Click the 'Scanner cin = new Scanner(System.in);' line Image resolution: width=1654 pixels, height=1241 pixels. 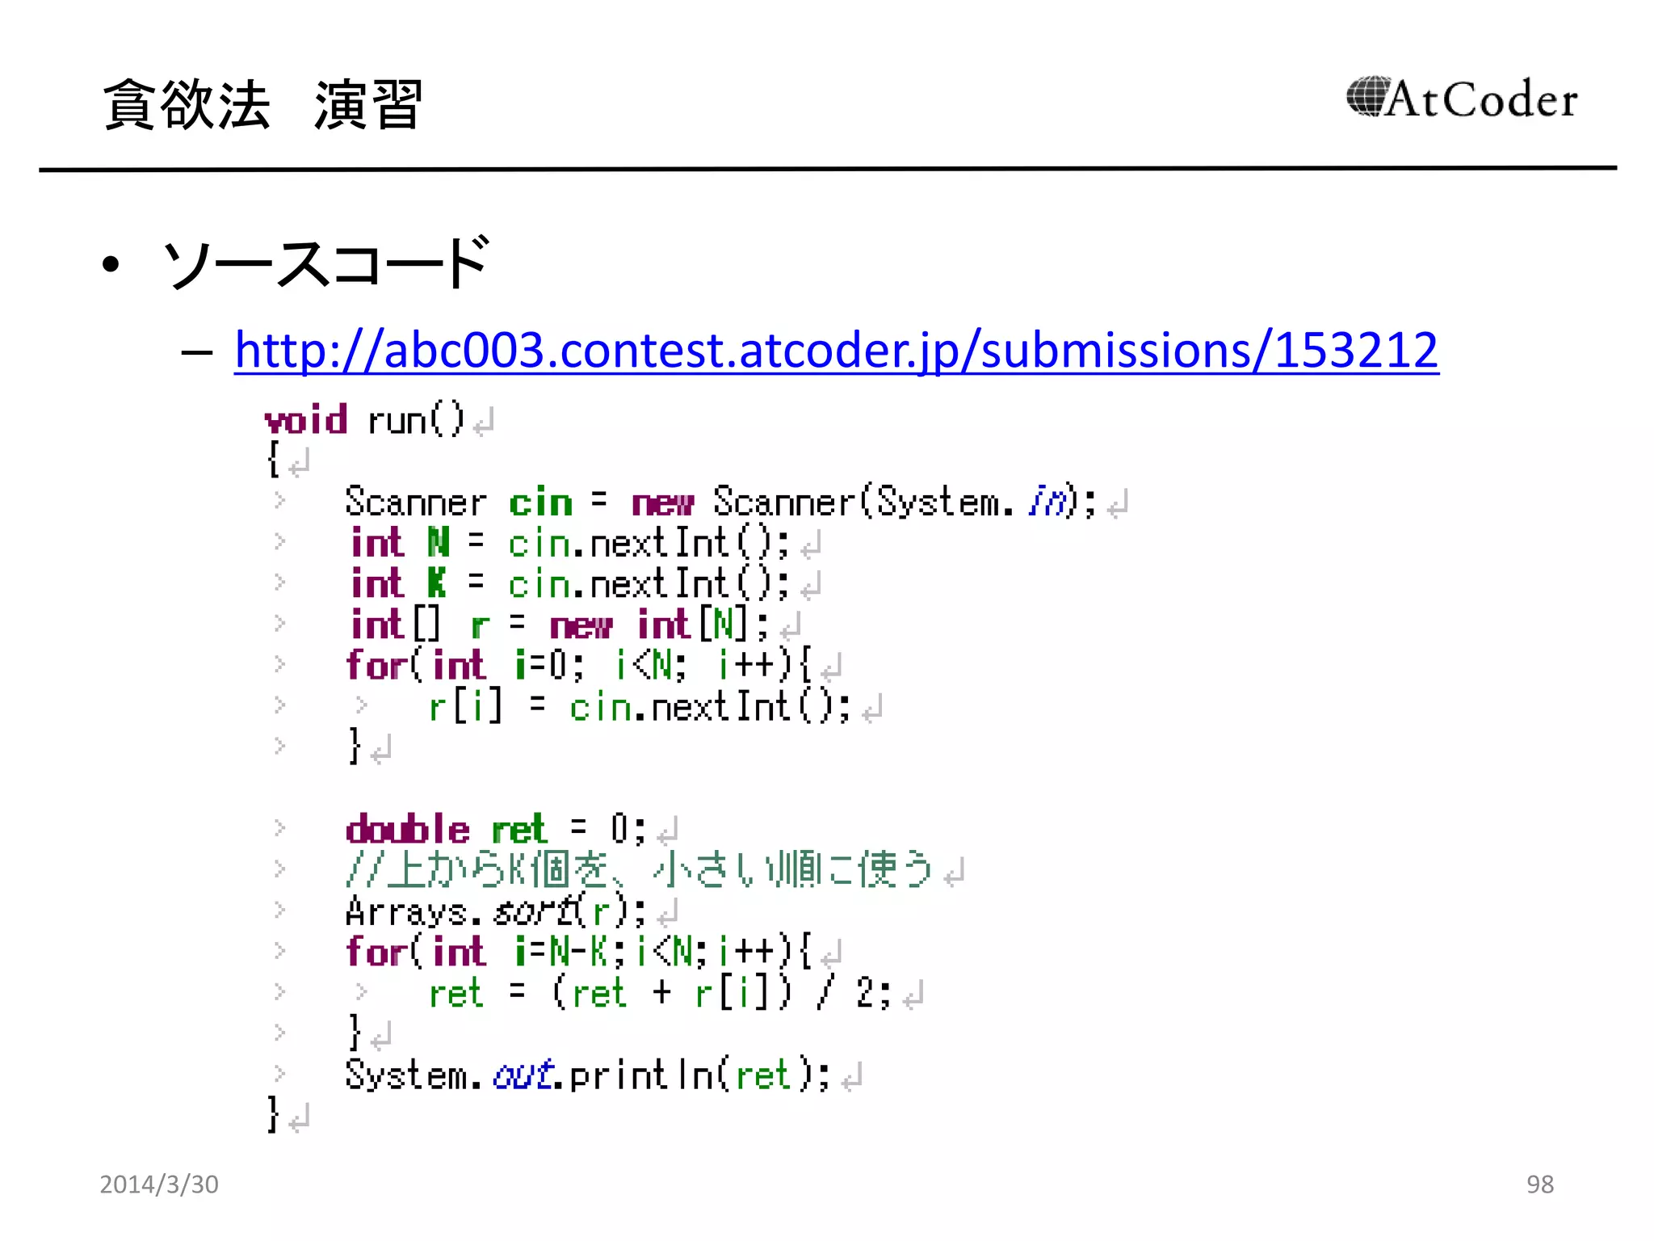pos(721,503)
